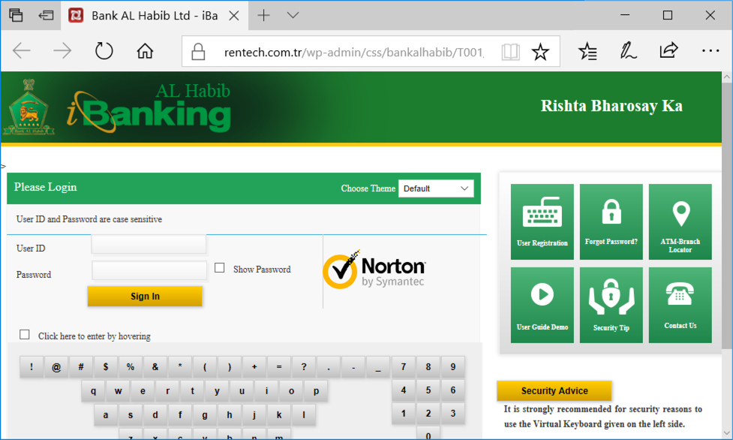Tap the @ key on virtual keyboard
Image resolution: width=733 pixels, height=440 pixels.
point(56,367)
